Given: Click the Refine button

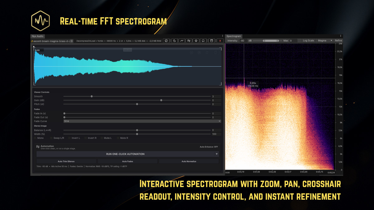Looking at the screenshot, I should [x=339, y=40].
